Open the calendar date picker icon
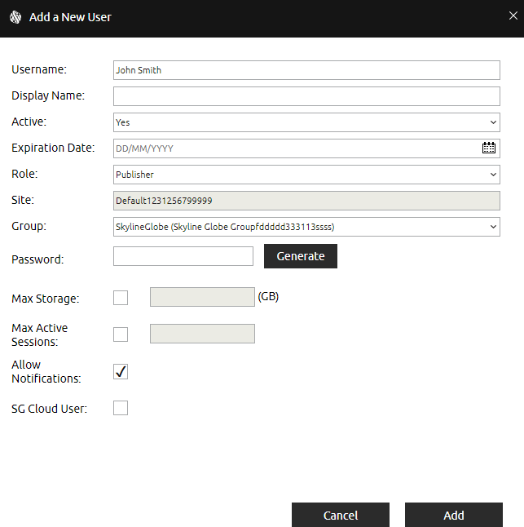Viewport: 524px width, 527px height. (x=488, y=148)
